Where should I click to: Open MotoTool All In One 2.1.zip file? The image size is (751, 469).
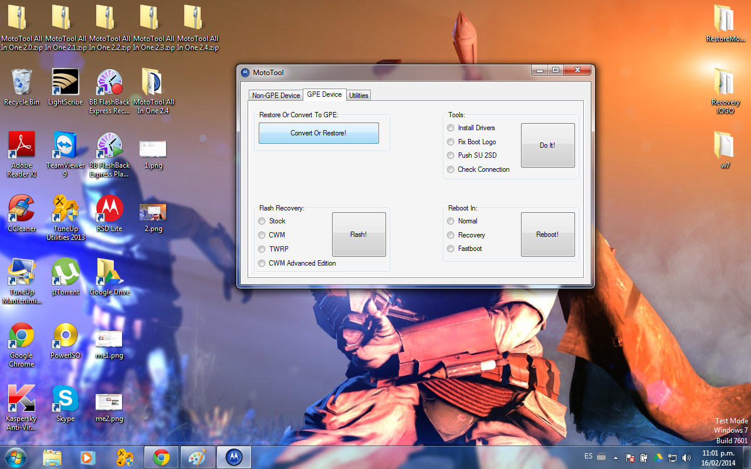[66, 28]
